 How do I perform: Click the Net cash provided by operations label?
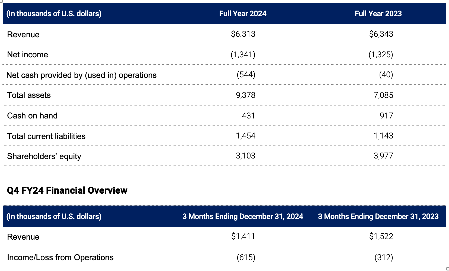point(82,75)
